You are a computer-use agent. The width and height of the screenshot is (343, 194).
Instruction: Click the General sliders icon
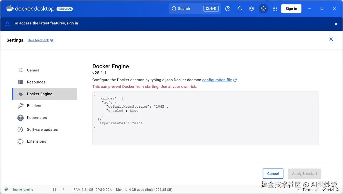pos(20,70)
